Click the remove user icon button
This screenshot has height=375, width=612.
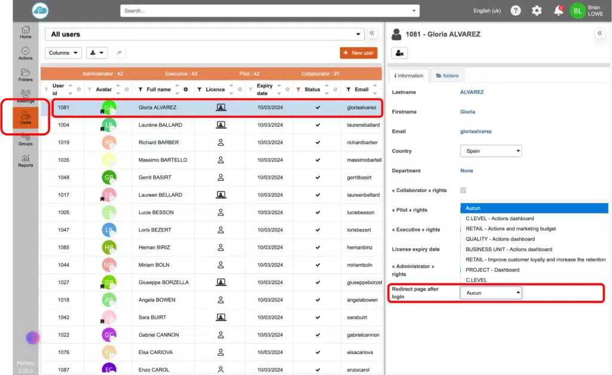(x=400, y=53)
